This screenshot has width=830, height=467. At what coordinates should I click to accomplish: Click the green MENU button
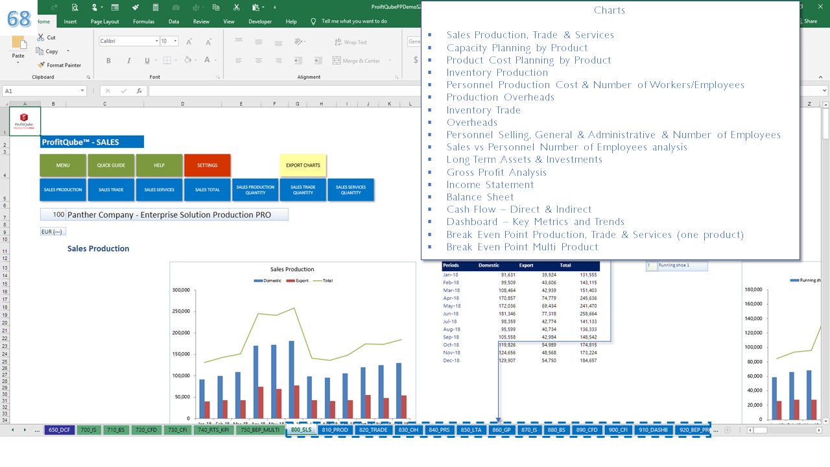63,165
